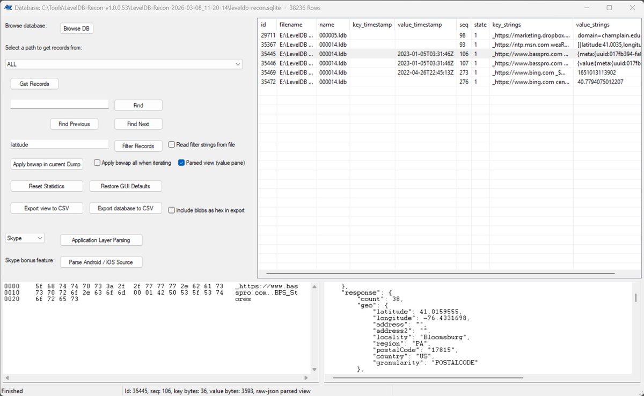Click Parse Android / iOS Source
Image resolution: width=644 pixels, height=396 pixels.
[x=101, y=262]
